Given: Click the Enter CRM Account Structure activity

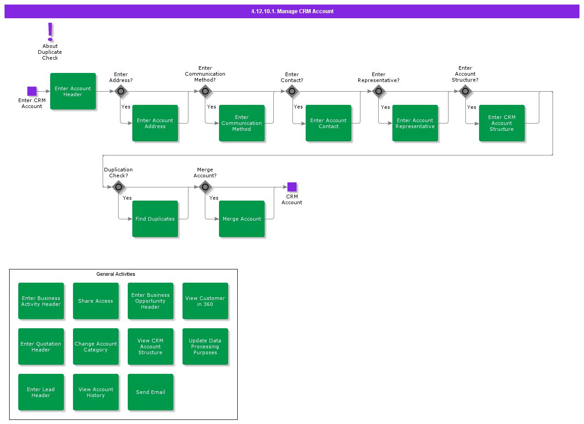Looking at the screenshot, I should pos(502,123).
